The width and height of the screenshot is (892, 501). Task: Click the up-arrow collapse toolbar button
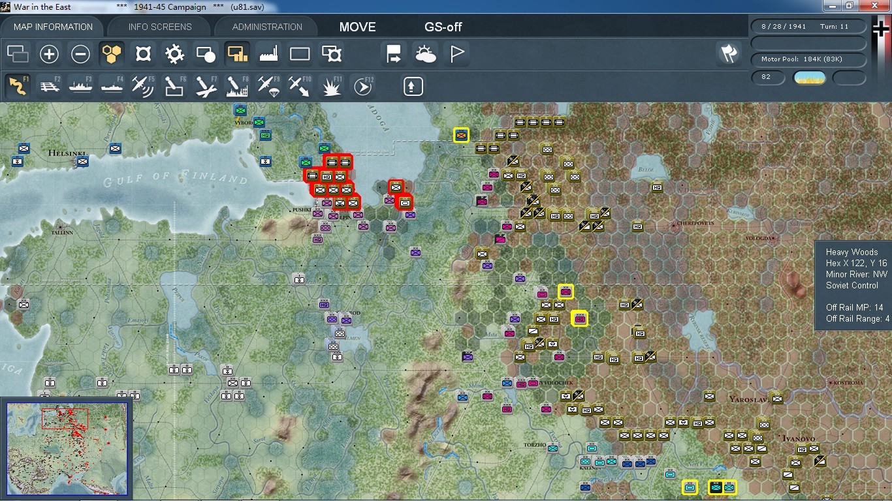pyautogui.click(x=413, y=86)
